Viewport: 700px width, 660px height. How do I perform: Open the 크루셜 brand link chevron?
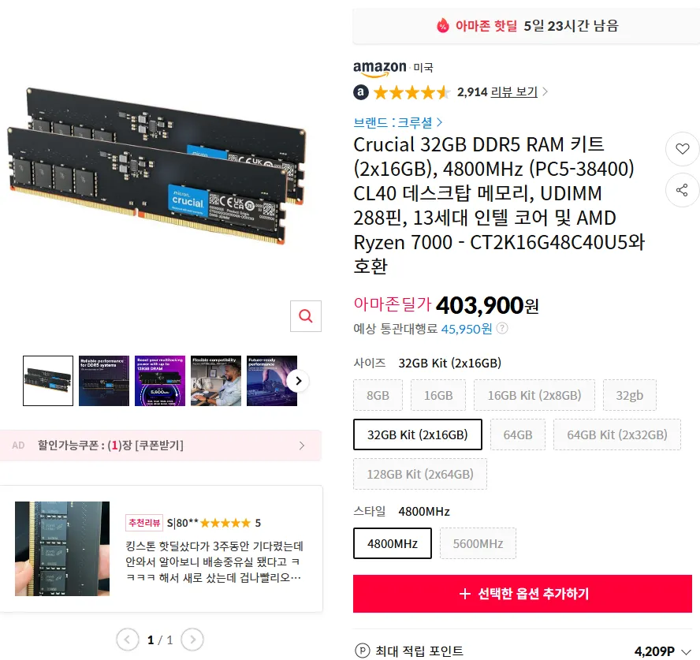tap(440, 122)
